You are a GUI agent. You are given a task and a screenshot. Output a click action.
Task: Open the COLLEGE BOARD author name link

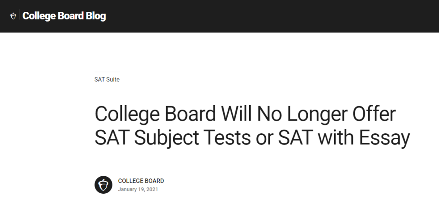(141, 181)
